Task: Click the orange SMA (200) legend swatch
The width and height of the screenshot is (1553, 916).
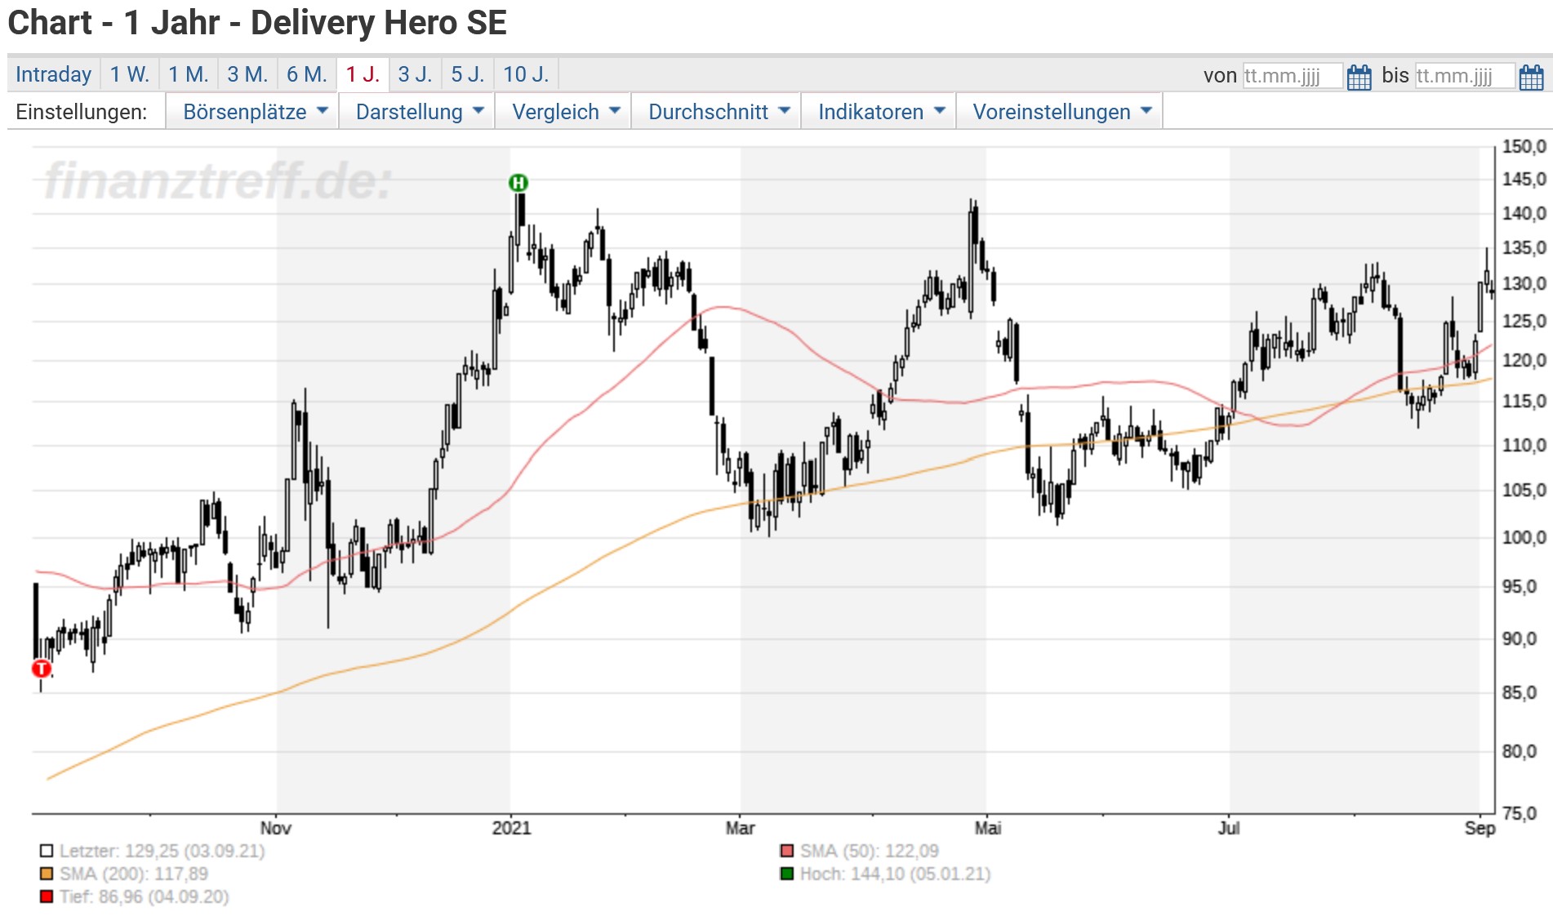Action: [47, 874]
